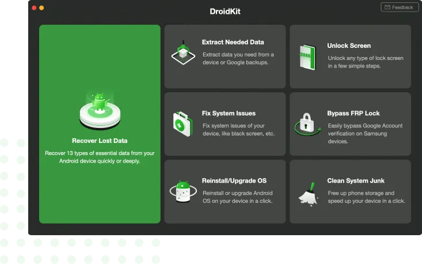Click the DroidKit window title

(225, 12)
